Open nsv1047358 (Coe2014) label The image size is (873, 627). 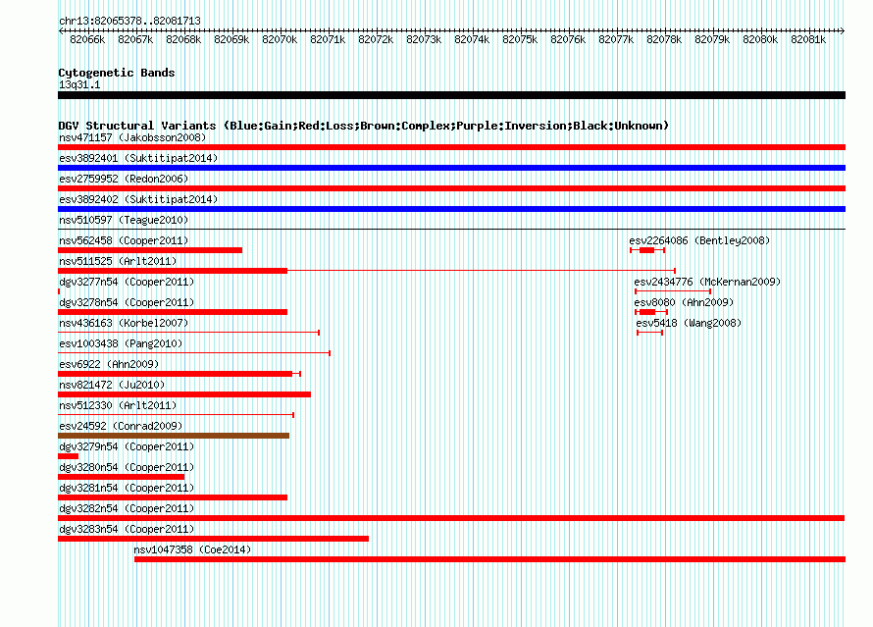192,549
